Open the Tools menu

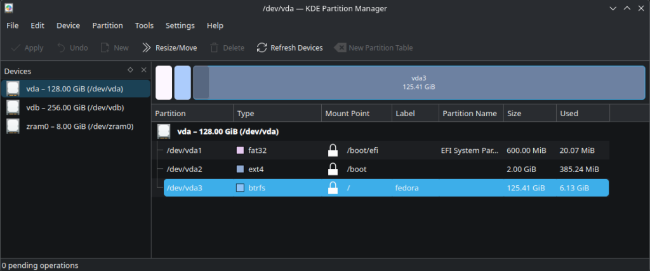pyautogui.click(x=144, y=25)
